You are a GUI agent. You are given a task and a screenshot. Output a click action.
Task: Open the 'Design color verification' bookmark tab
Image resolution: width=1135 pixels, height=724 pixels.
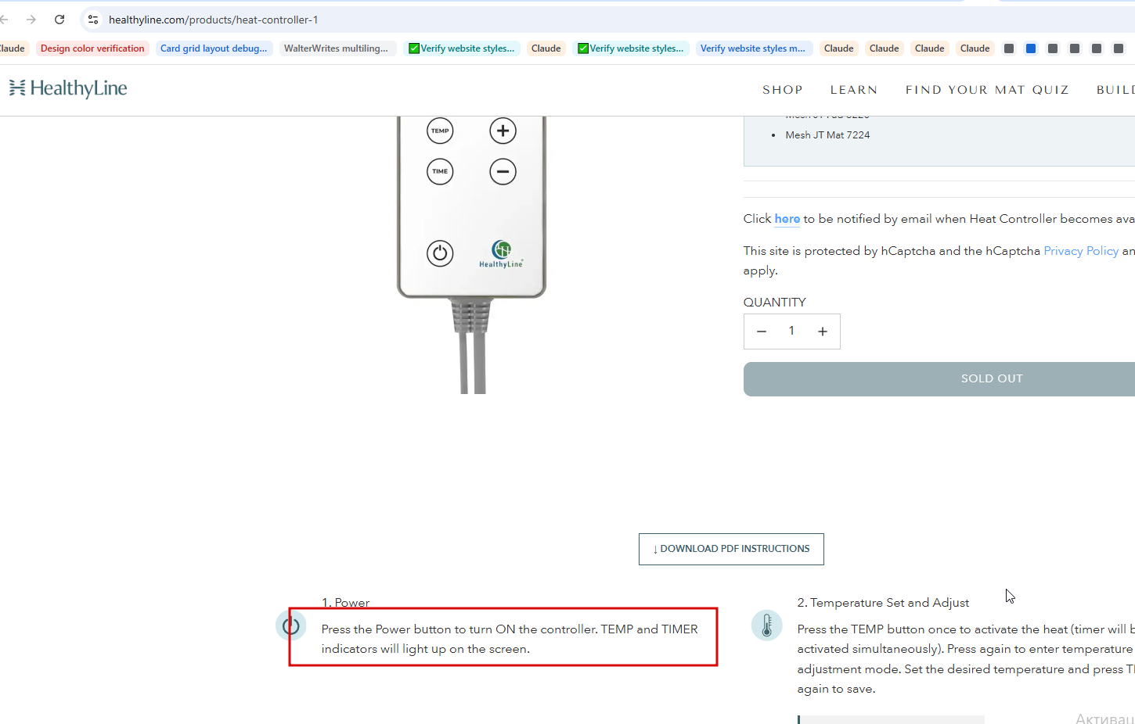click(92, 48)
